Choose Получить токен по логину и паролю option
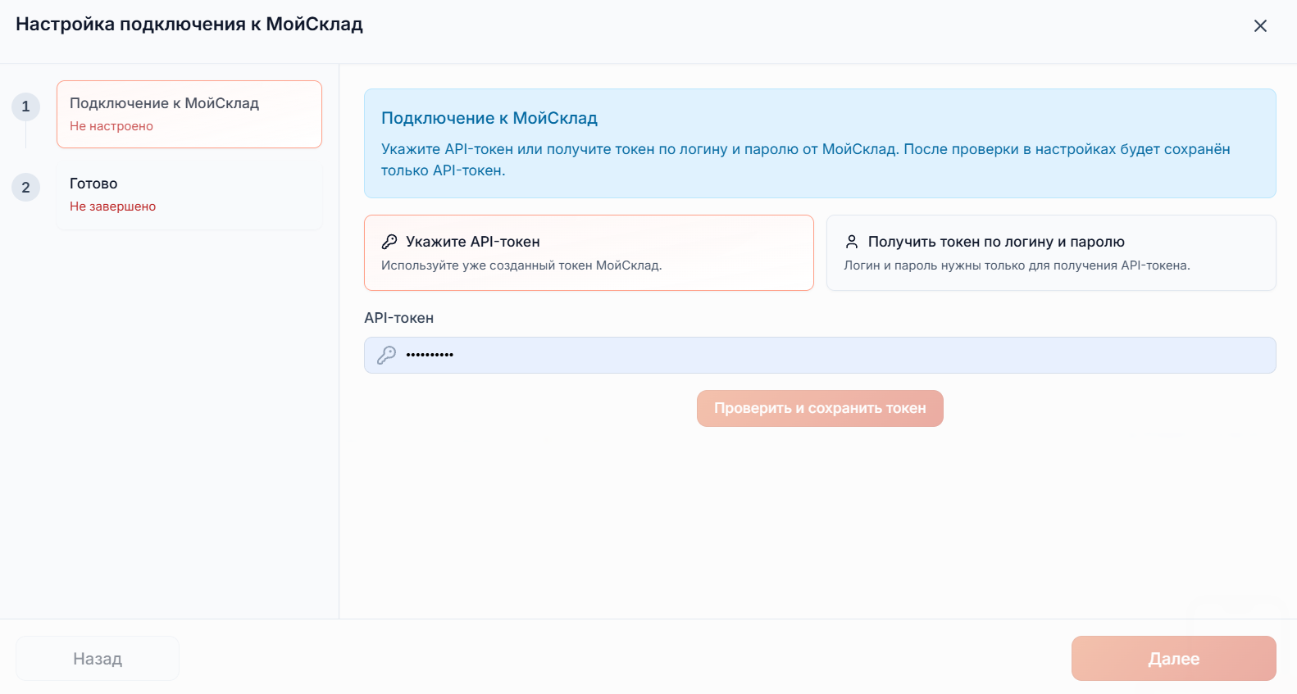Viewport: 1297px width, 694px height. [x=1051, y=252]
